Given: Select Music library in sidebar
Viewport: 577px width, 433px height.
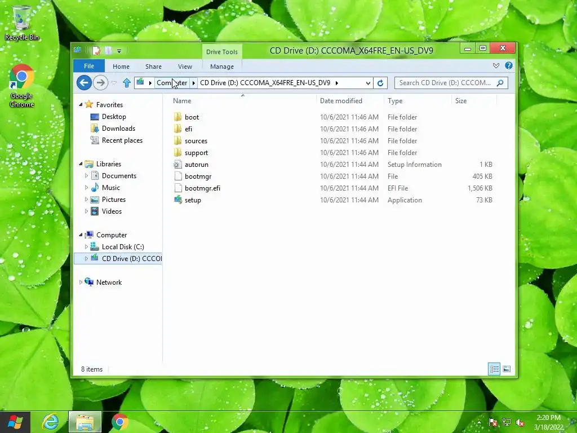Looking at the screenshot, I should [x=111, y=187].
